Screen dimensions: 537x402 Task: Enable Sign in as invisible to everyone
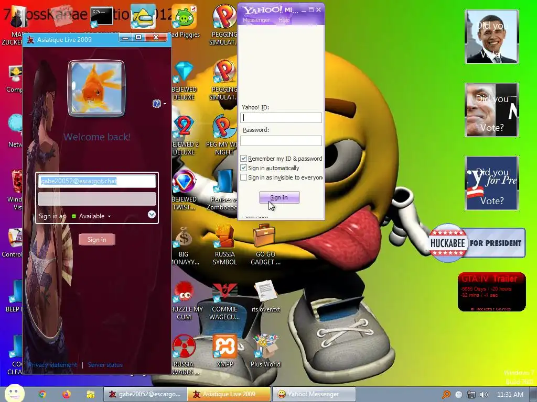tap(243, 177)
